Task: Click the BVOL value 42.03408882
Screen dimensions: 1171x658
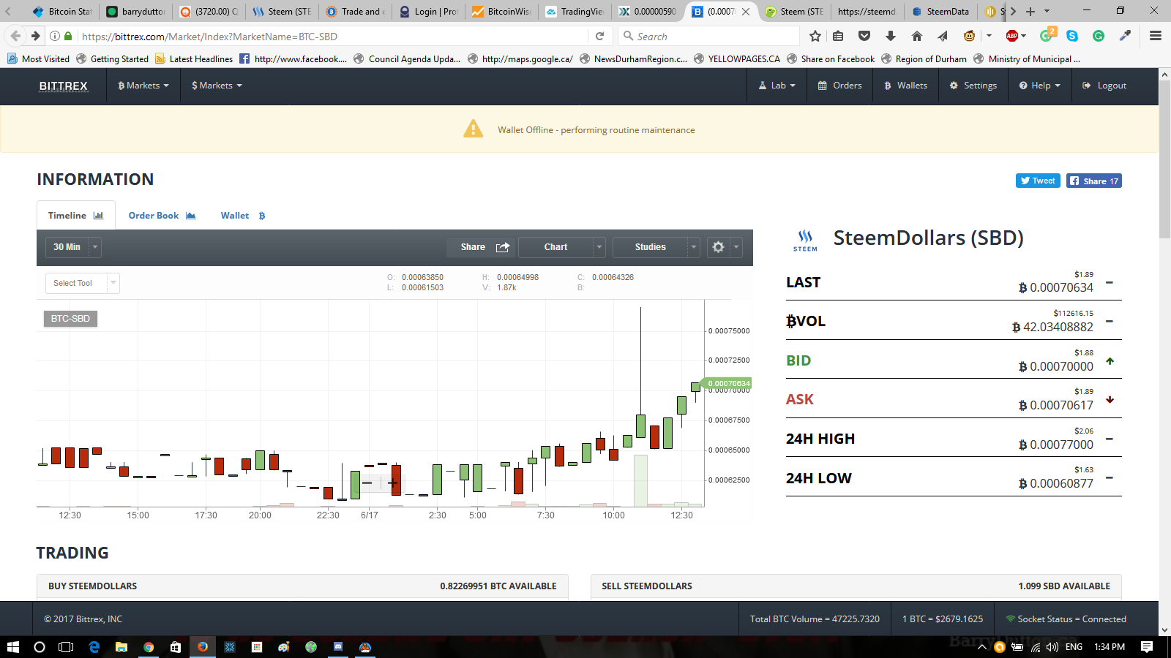Action: (1052, 327)
